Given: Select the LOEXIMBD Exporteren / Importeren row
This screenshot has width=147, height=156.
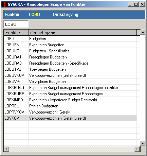Looking at the screenshot, I should [x=70, y=100].
